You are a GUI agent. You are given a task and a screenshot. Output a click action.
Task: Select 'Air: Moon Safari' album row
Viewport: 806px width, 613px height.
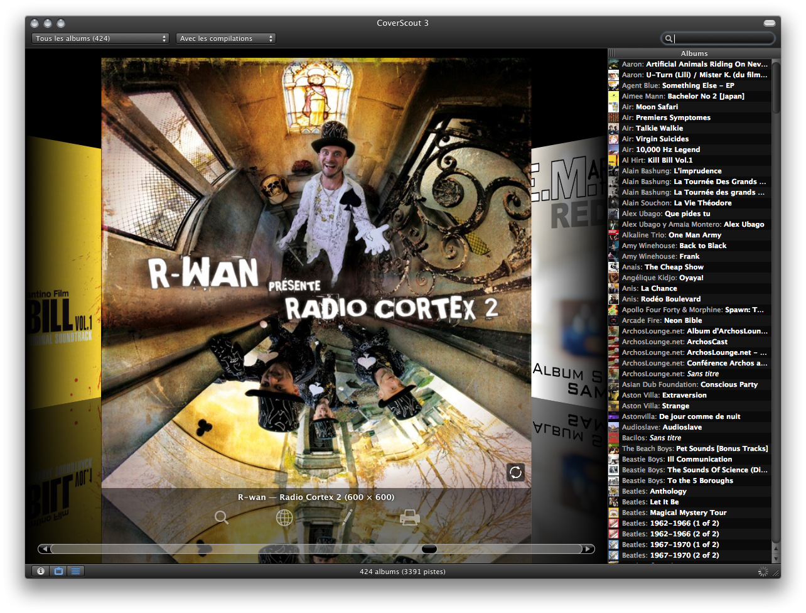pyautogui.click(x=689, y=107)
